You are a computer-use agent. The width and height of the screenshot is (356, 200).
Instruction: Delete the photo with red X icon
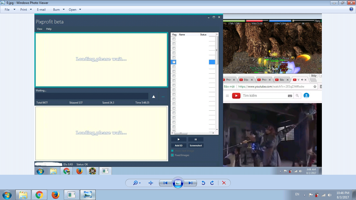[x=224, y=183]
